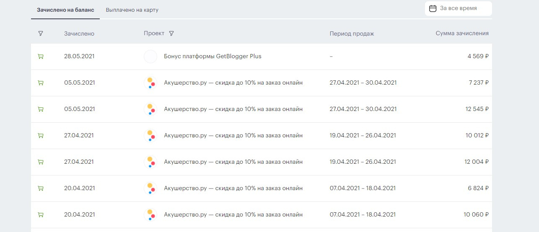This screenshot has height=232, width=539.
Task: Click the Сумма зачисления column header
Action: pyautogui.click(x=462, y=34)
